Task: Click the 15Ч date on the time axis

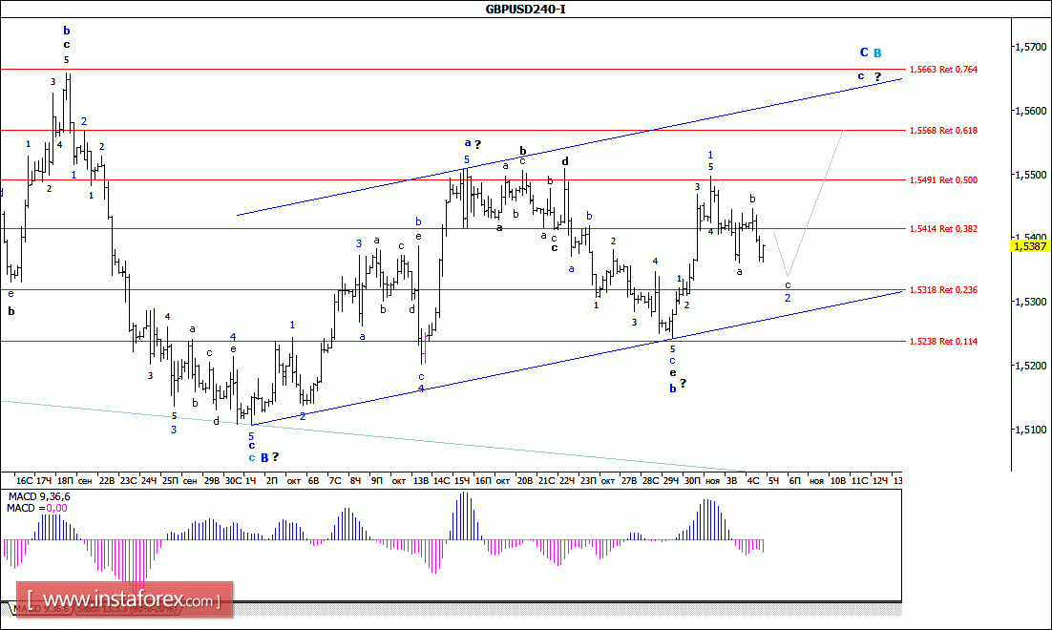Action: pos(462,481)
